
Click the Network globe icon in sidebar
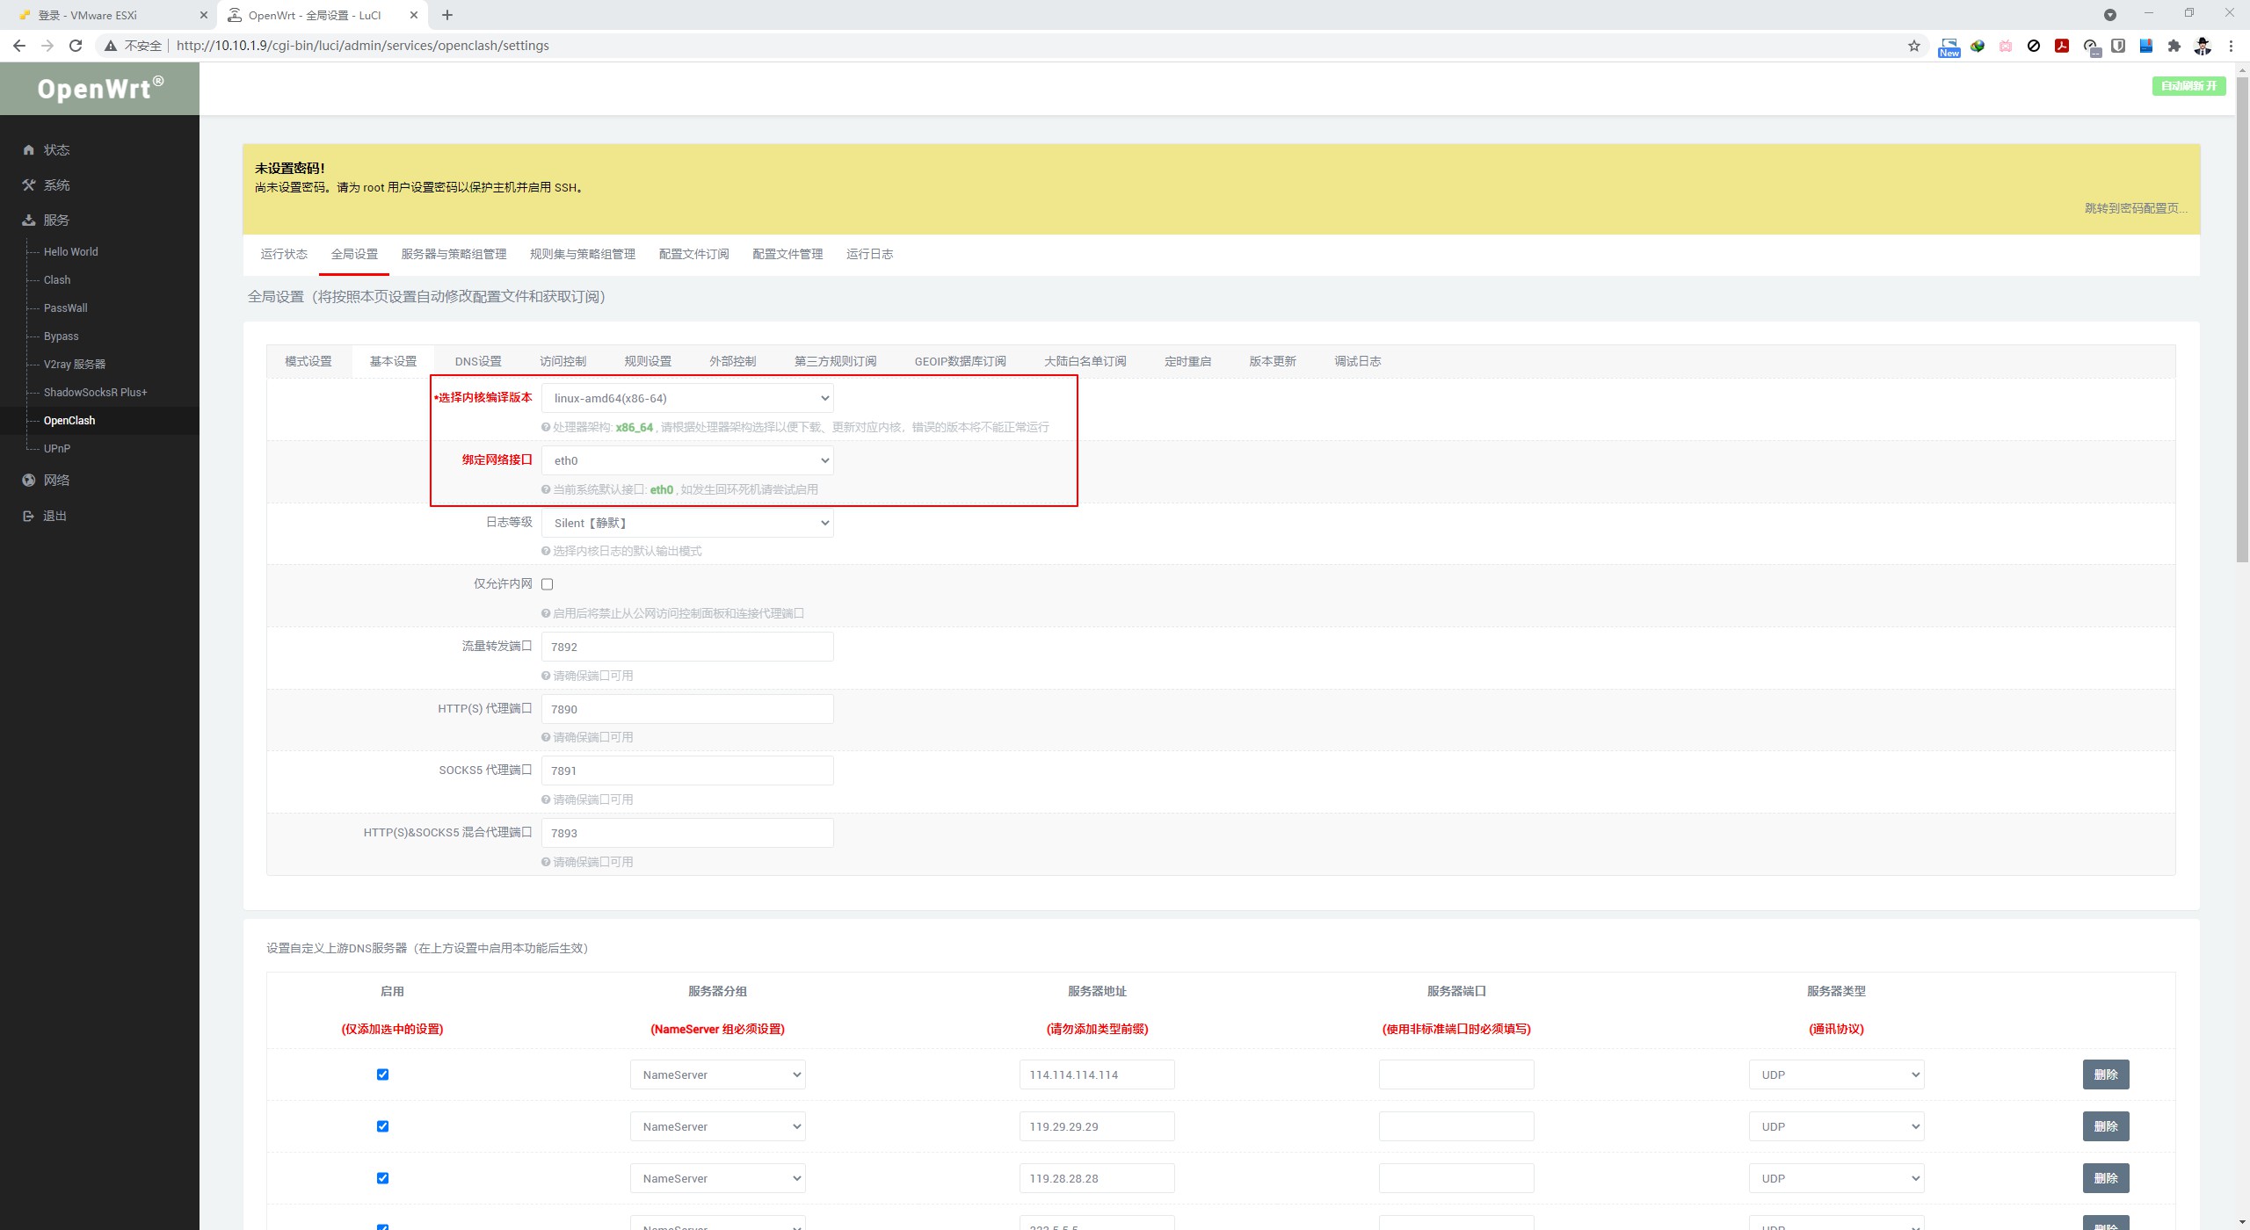(x=29, y=481)
